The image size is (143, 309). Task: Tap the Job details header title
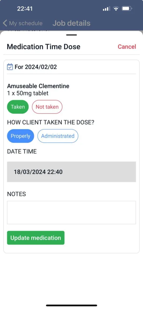coord(71,23)
